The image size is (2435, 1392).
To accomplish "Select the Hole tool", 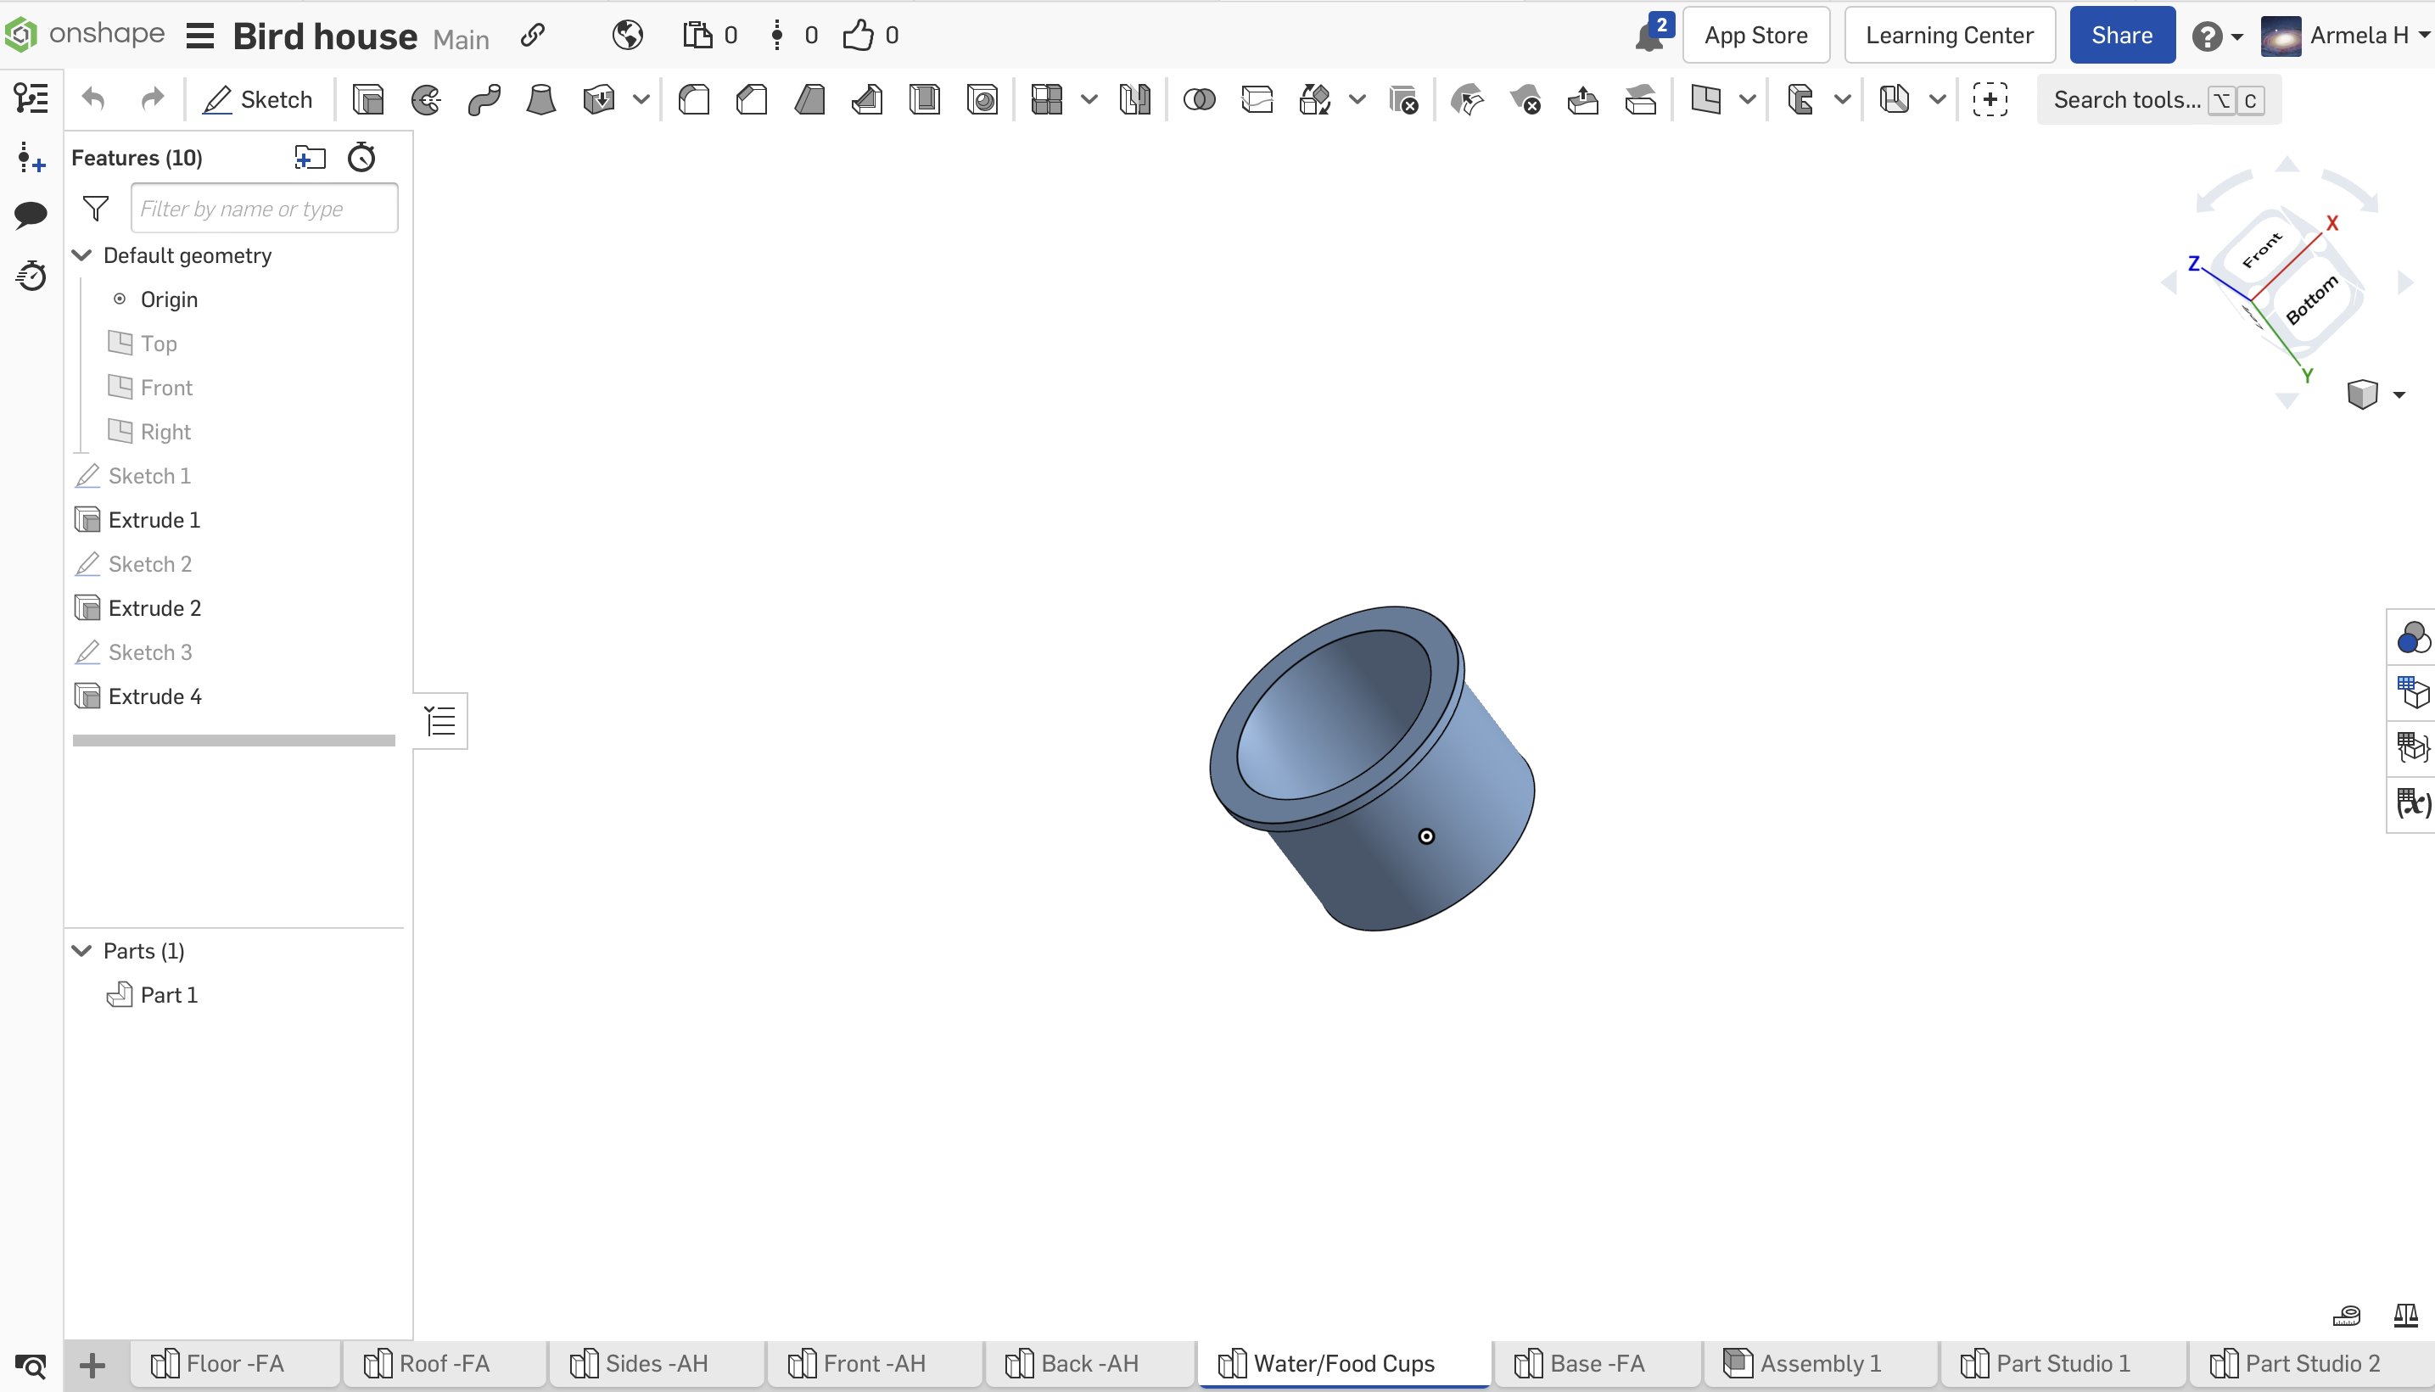I will pos(982,98).
